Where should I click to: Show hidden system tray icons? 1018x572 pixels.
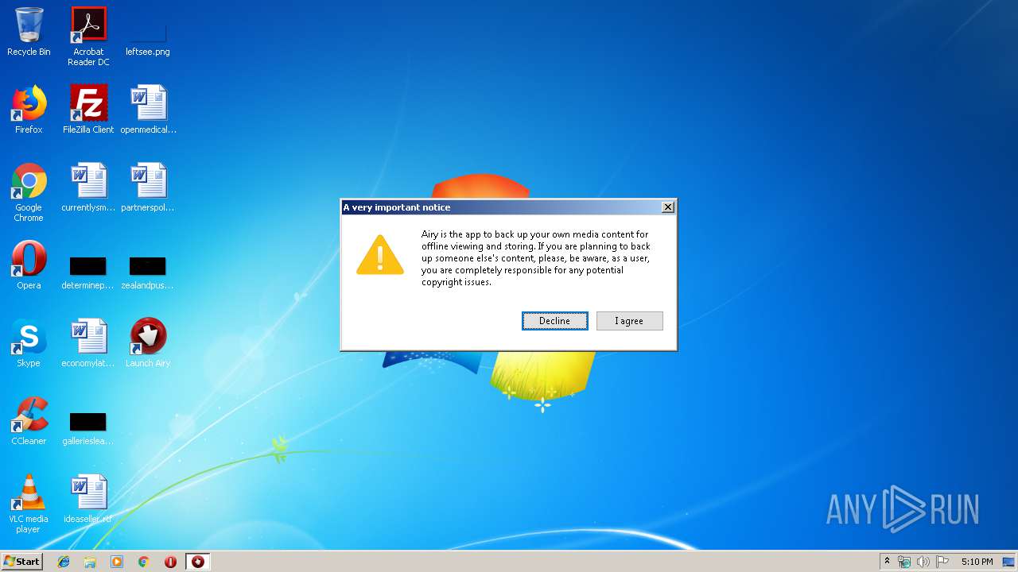click(x=887, y=562)
